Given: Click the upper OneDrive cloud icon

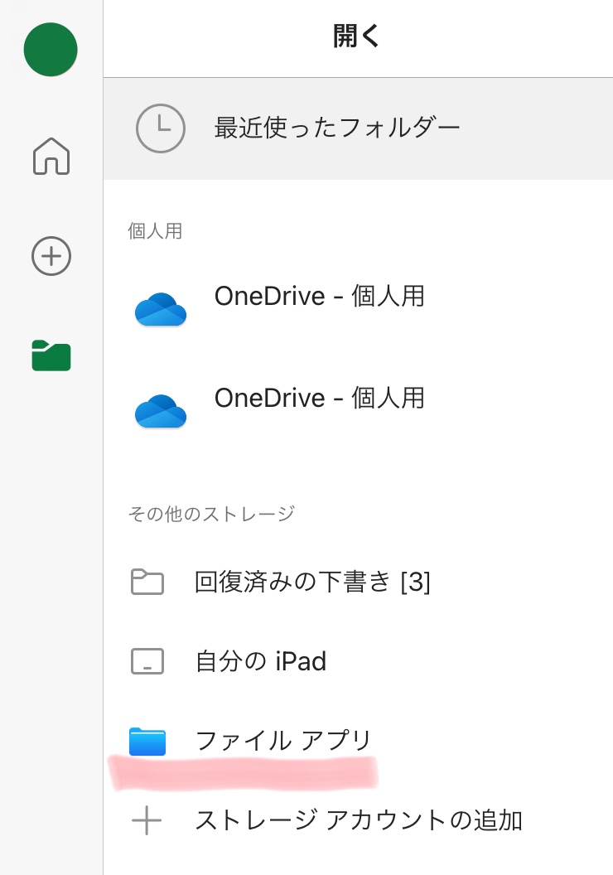Looking at the screenshot, I should [x=160, y=309].
